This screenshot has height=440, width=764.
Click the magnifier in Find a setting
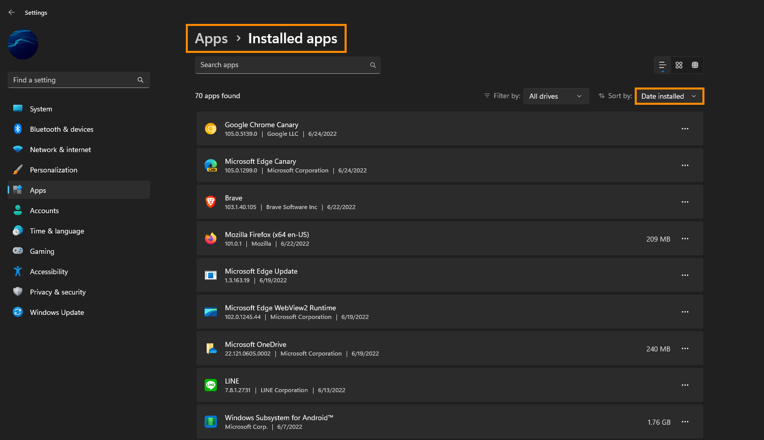click(x=140, y=80)
